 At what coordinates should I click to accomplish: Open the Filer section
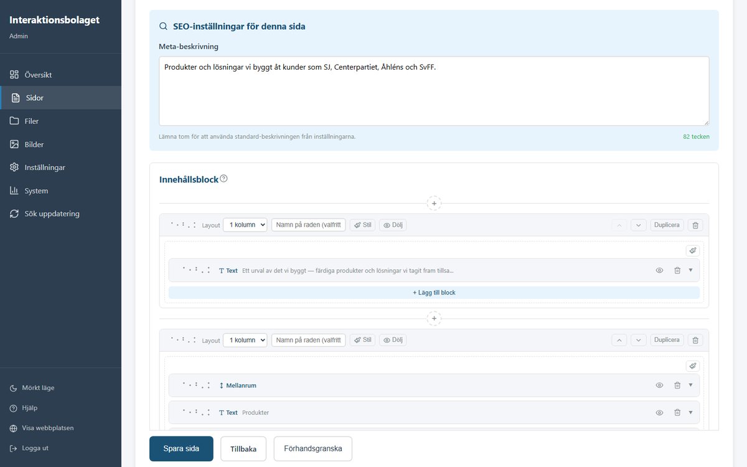coord(60,121)
